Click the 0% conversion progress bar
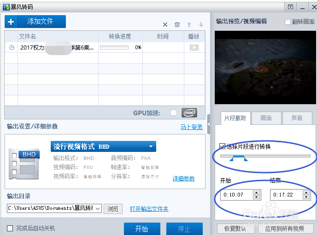The image size is (317, 235). (x=114, y=48)
